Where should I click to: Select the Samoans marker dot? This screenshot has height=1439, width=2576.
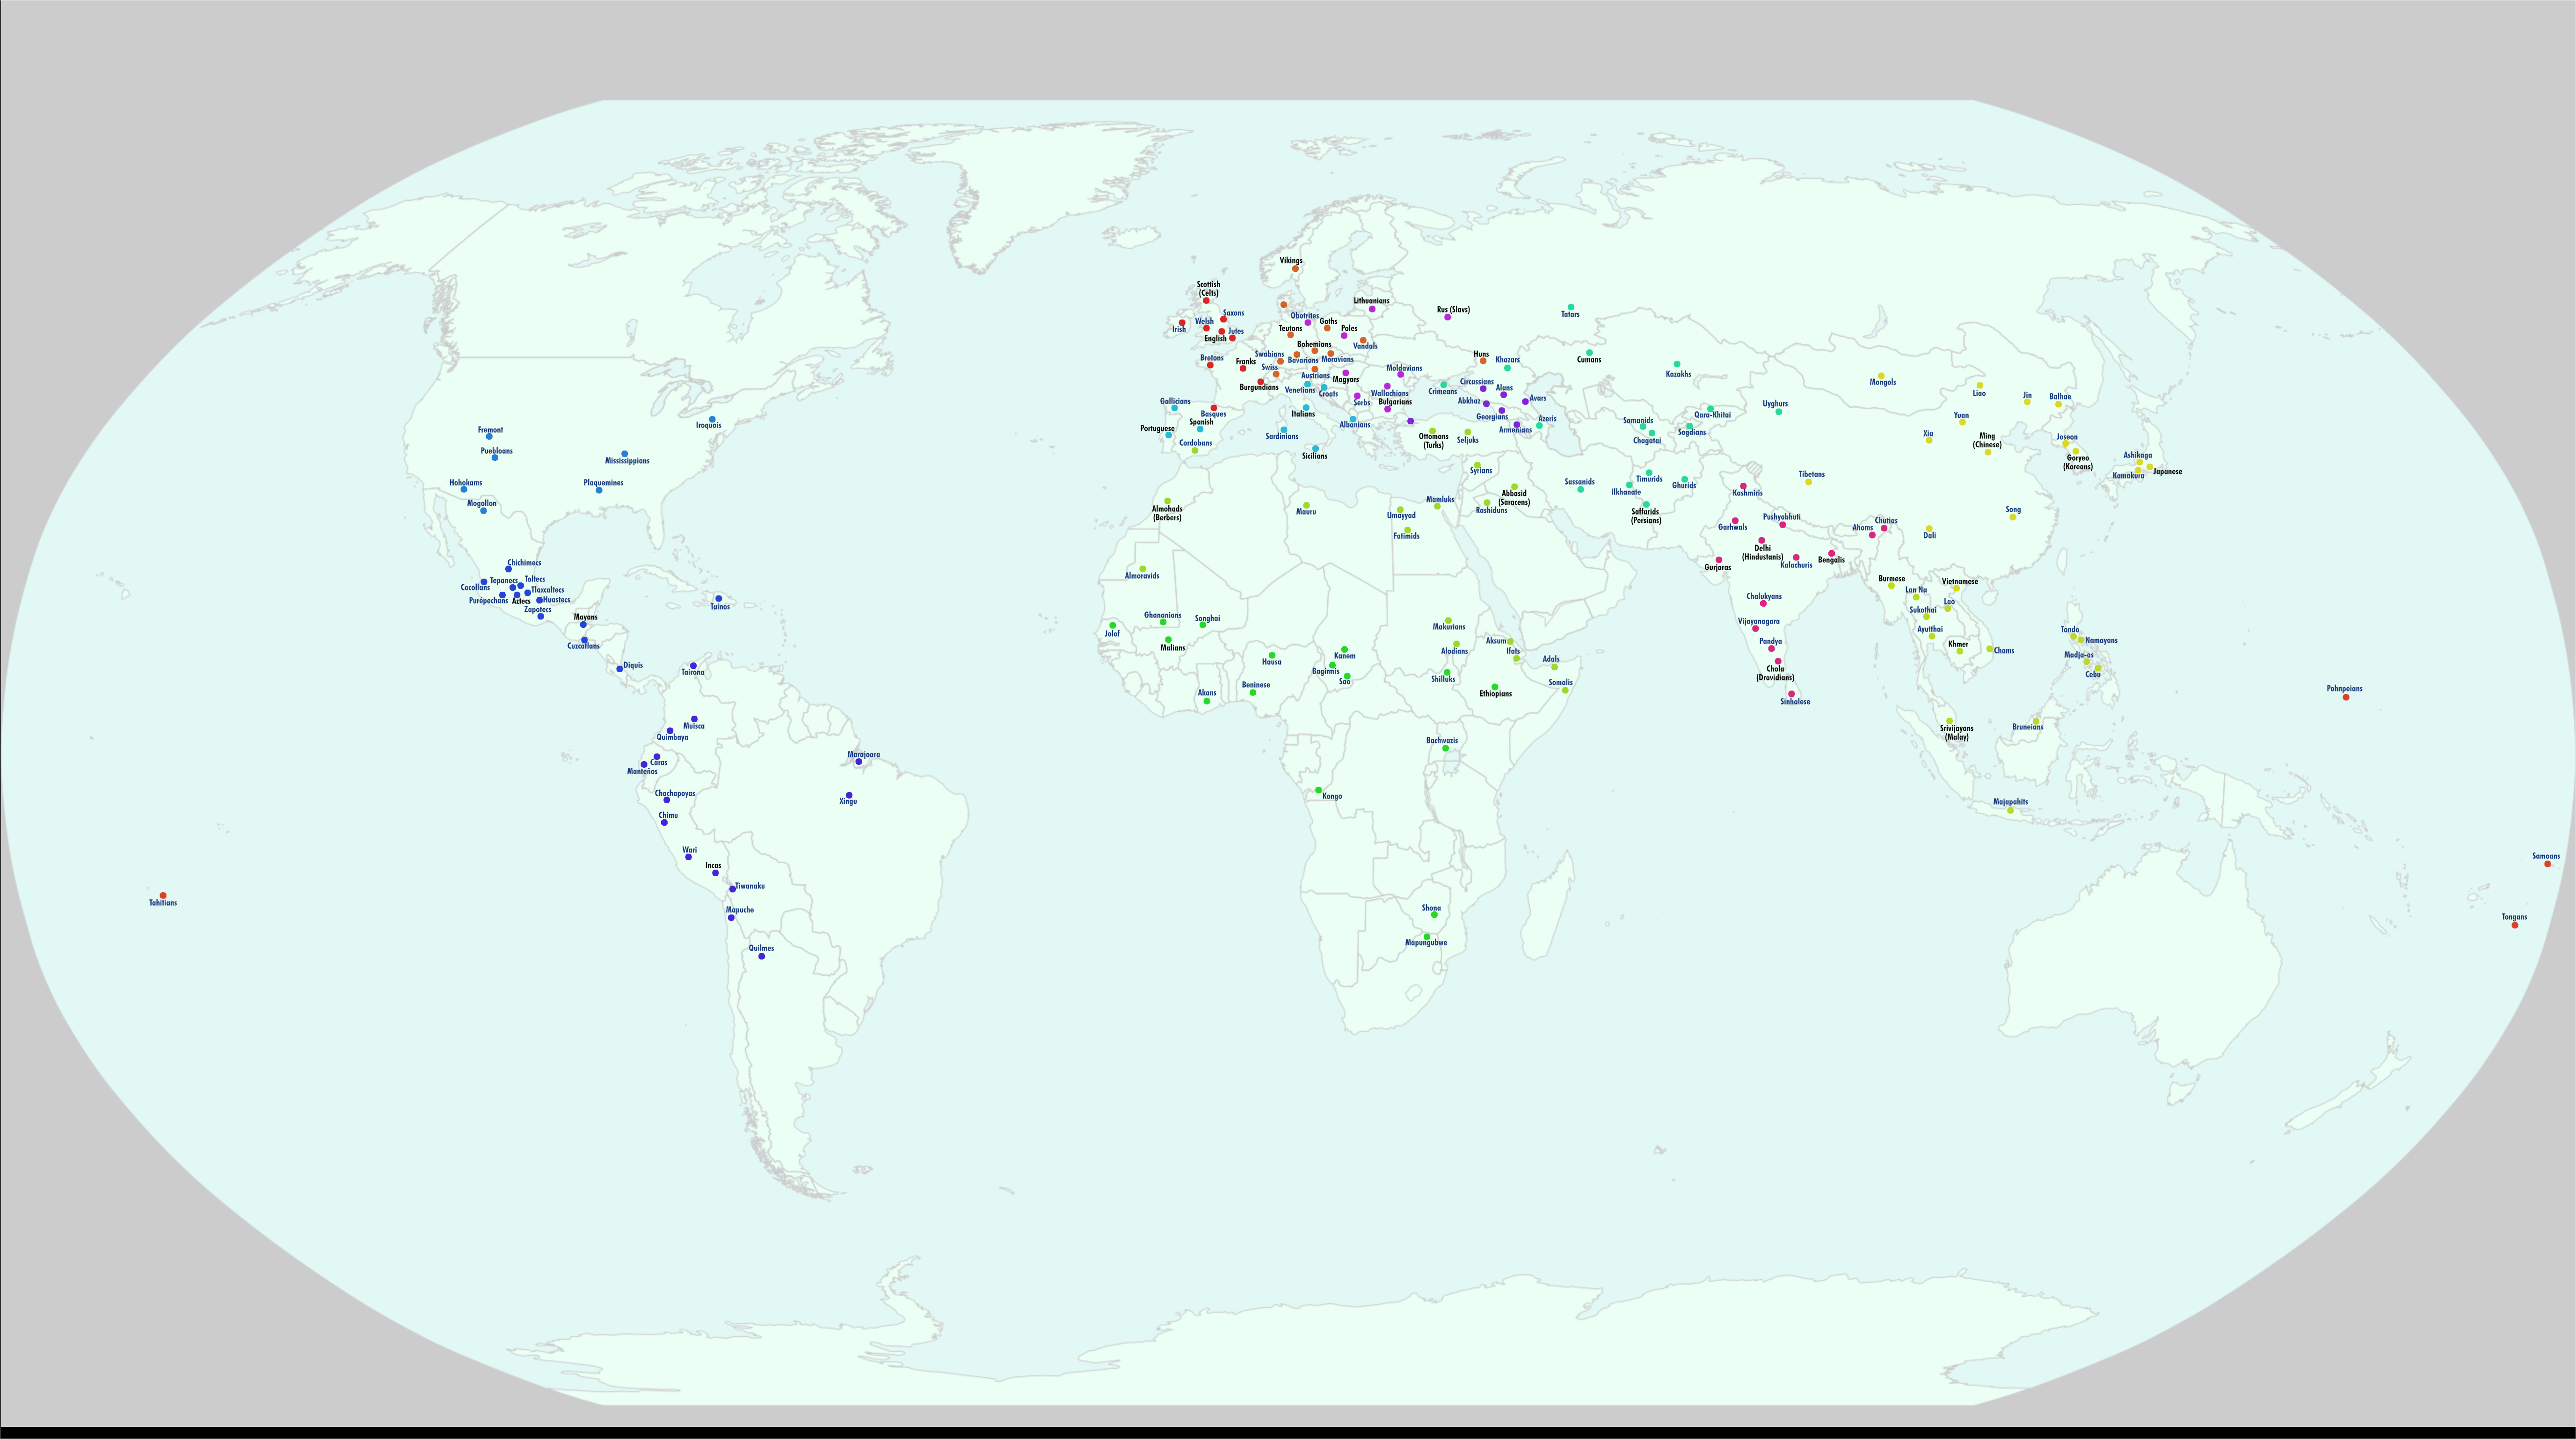click(2547, 864)
